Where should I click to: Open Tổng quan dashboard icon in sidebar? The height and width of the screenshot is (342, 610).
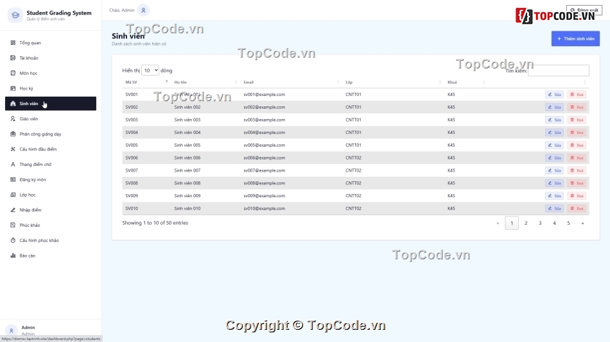[x=13, y=43]
